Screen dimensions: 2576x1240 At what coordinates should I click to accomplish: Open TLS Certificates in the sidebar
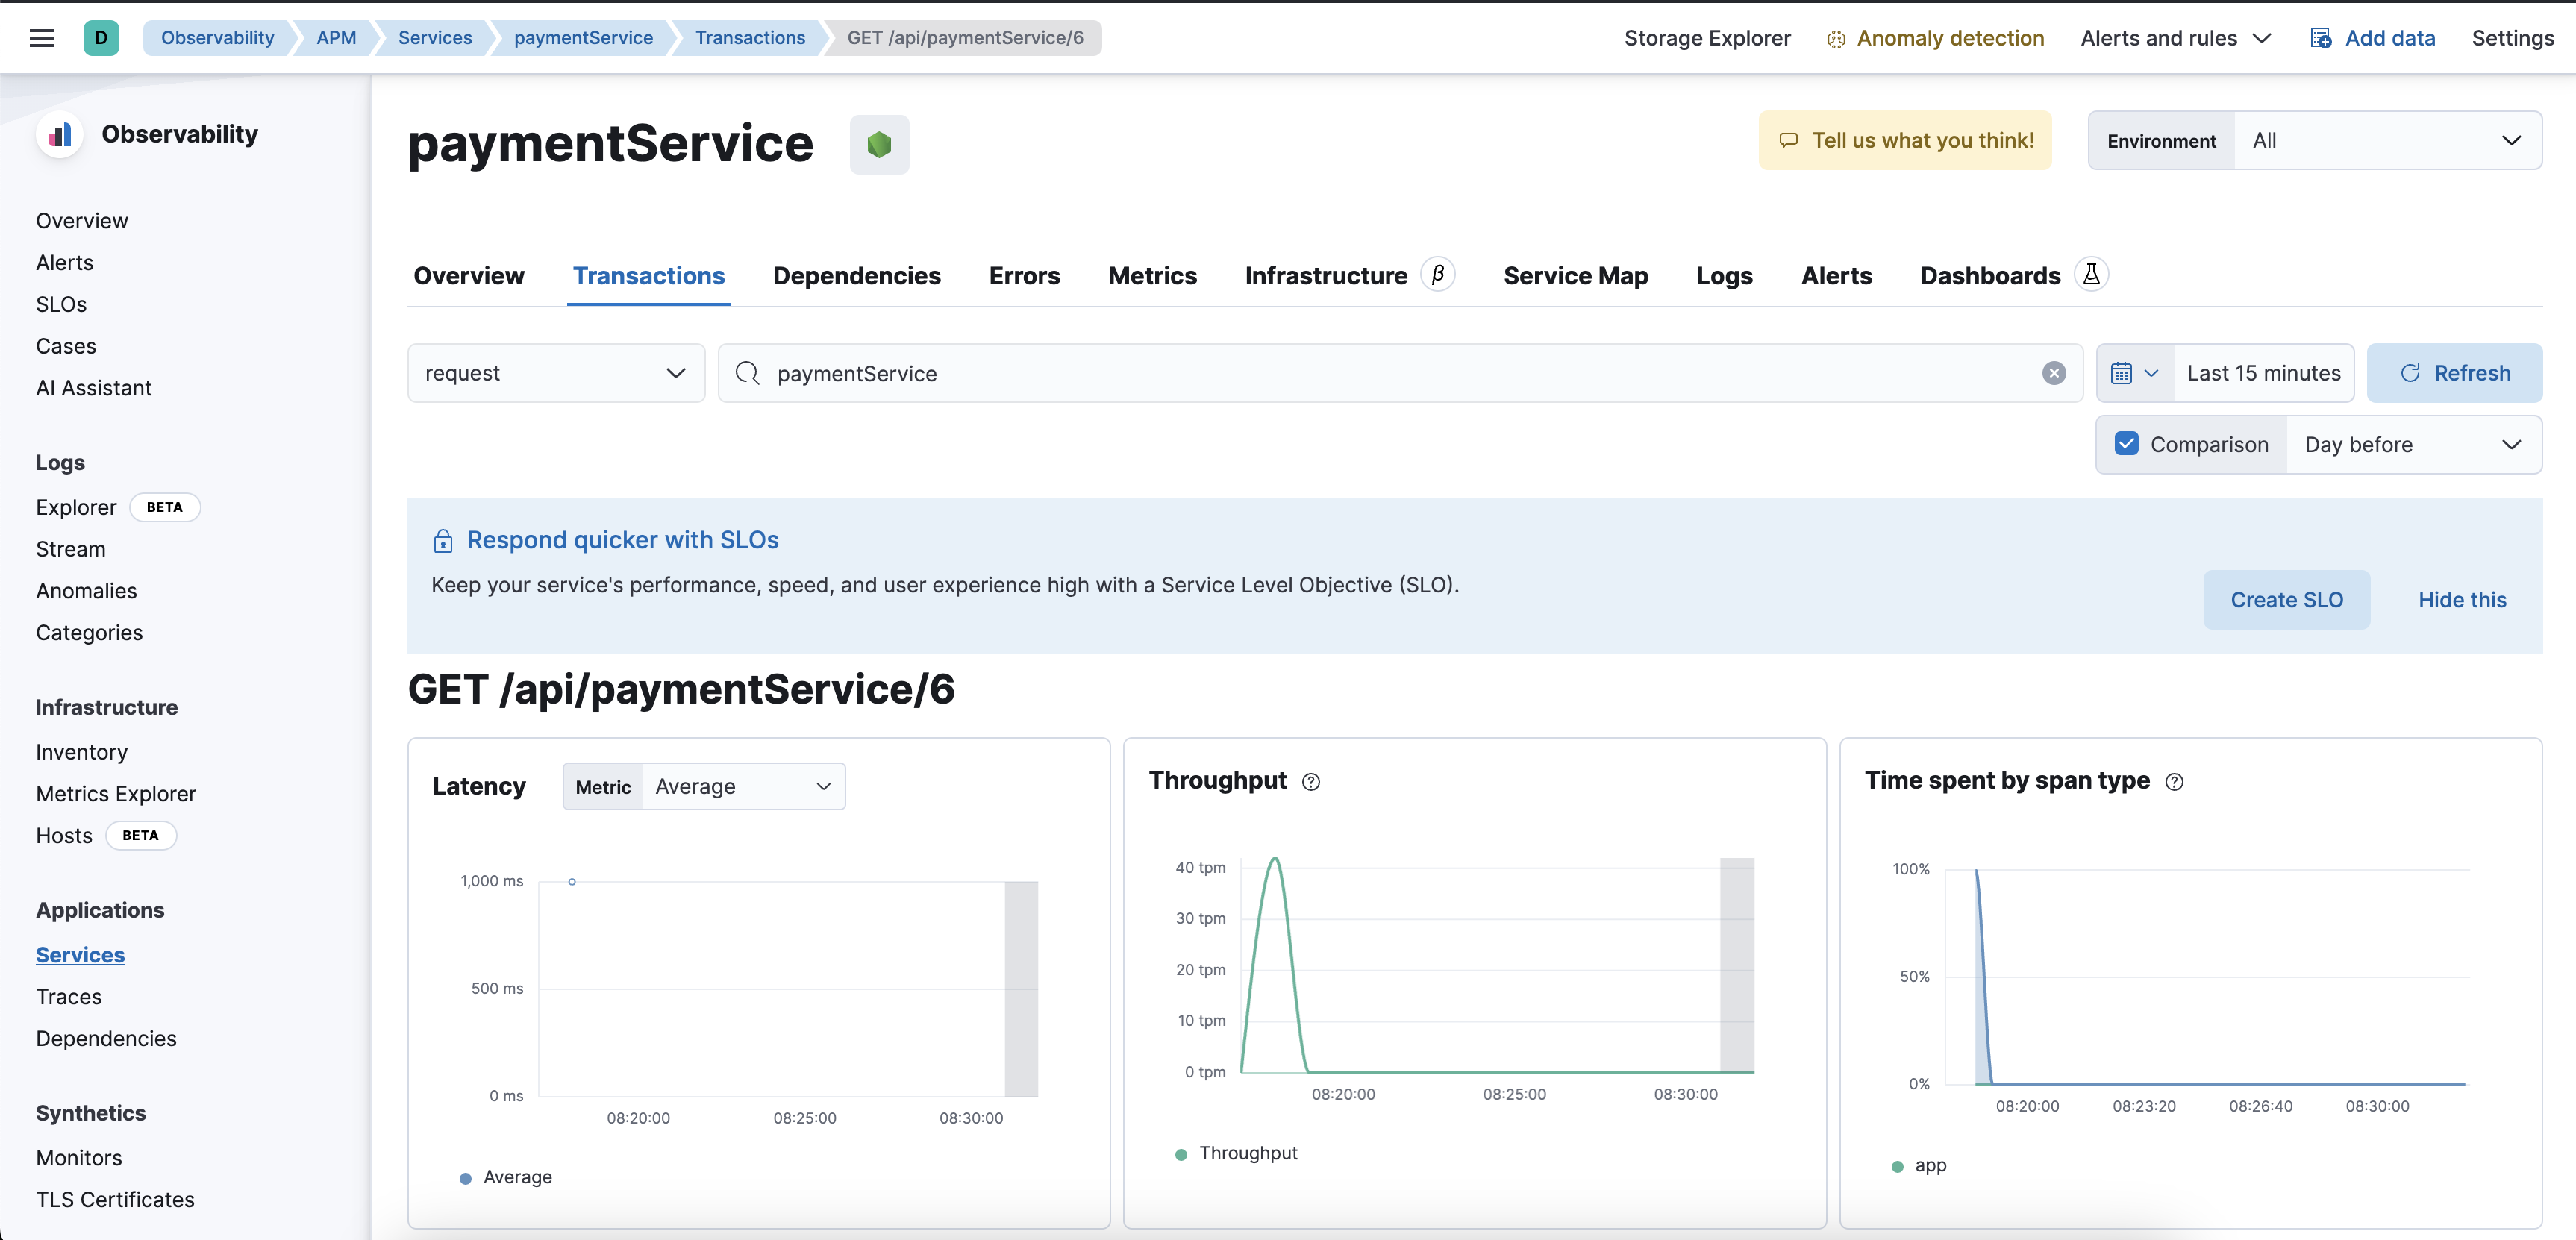[115, 1200]
